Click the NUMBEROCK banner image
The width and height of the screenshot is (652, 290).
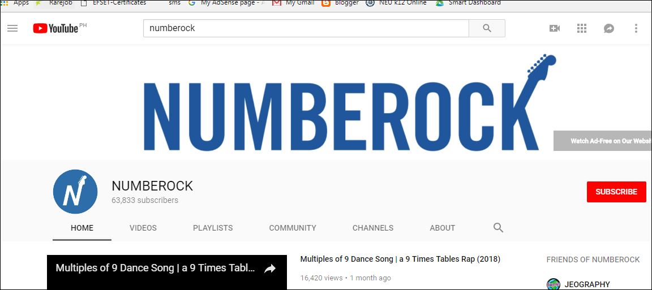point(326,102)
